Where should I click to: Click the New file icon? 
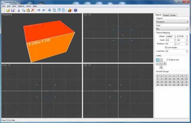[x=3, y=10]
